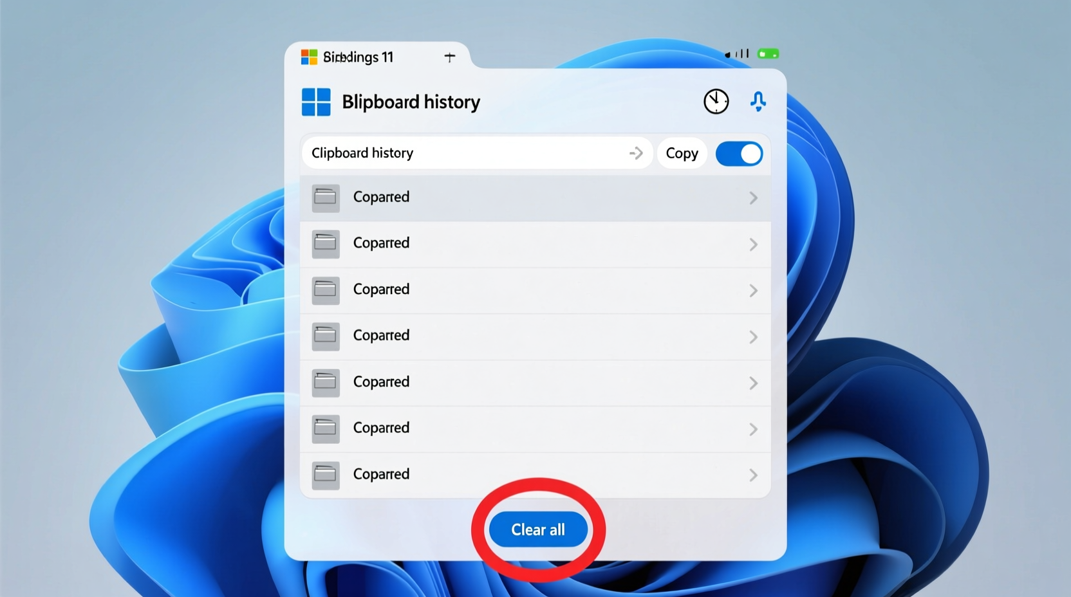The height and width of the screenshot is (597, 1071).
Task: Click the battery indicator in the status area
Action: click(767, 54)
